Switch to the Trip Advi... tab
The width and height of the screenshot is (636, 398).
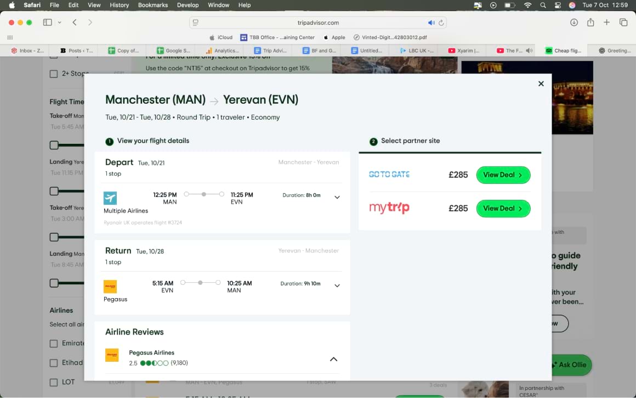pyautogui.click(x=271, y=51)
